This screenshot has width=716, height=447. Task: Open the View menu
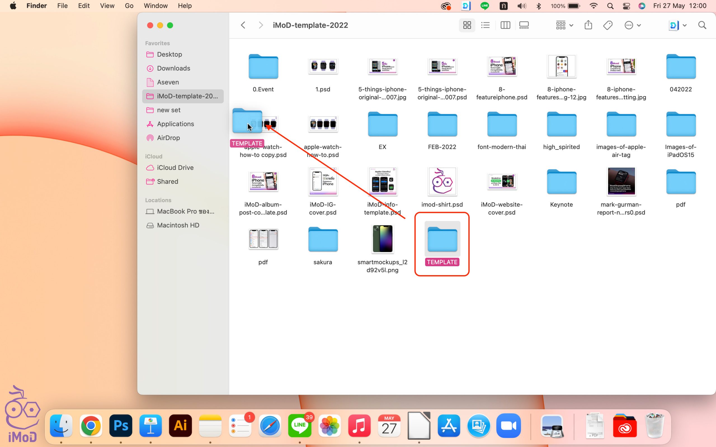(x=107, y=6)
